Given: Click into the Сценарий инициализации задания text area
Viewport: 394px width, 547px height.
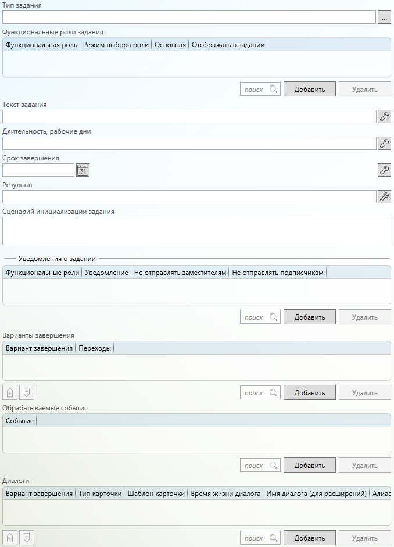Looking at the screenshot, I should coord(196,231).
